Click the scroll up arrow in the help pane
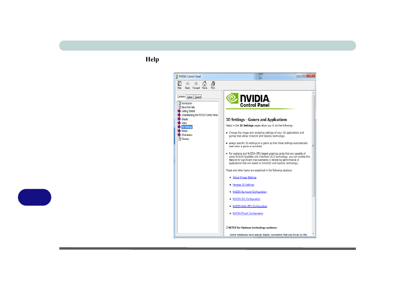Image resolution: width=415 pixels, height=293 pixels. (x=313, y=93)
